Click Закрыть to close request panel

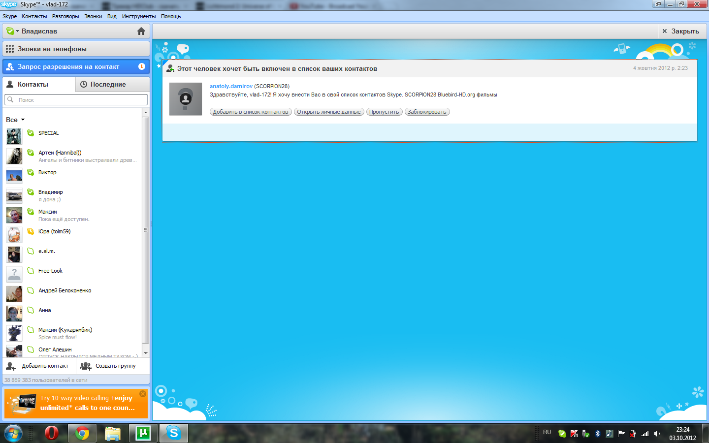coord(681,31)
